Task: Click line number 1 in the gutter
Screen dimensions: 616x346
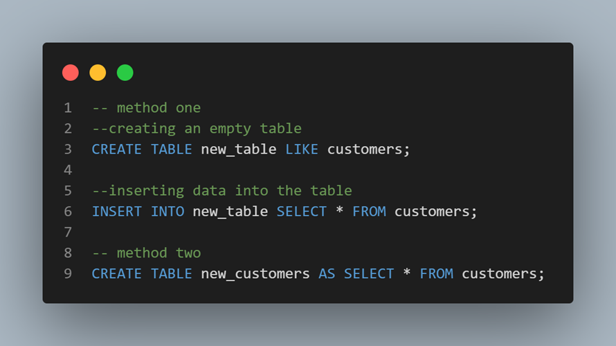Action: (67, 108)
